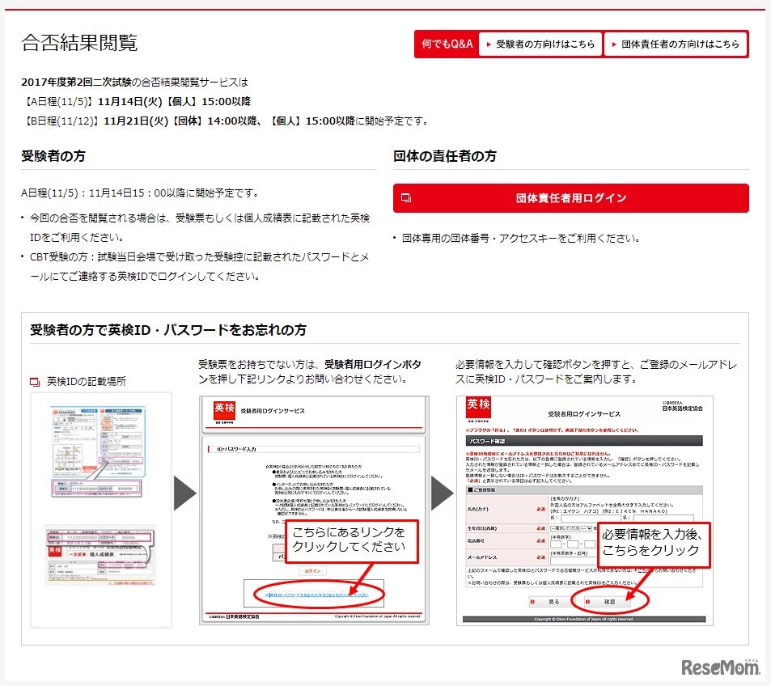Click the 戻る button in the right screenshot

pyautogui.click(x=552, y=601)
